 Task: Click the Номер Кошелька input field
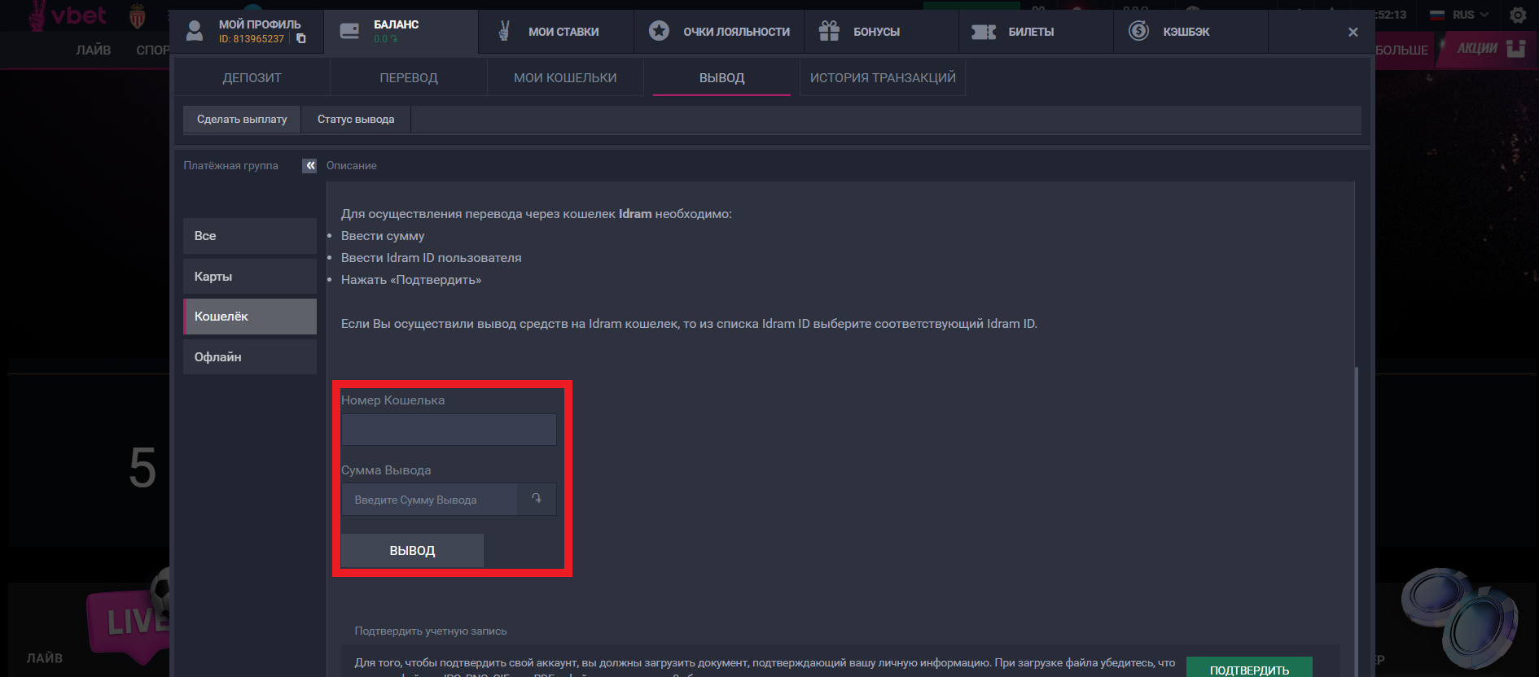449,430
